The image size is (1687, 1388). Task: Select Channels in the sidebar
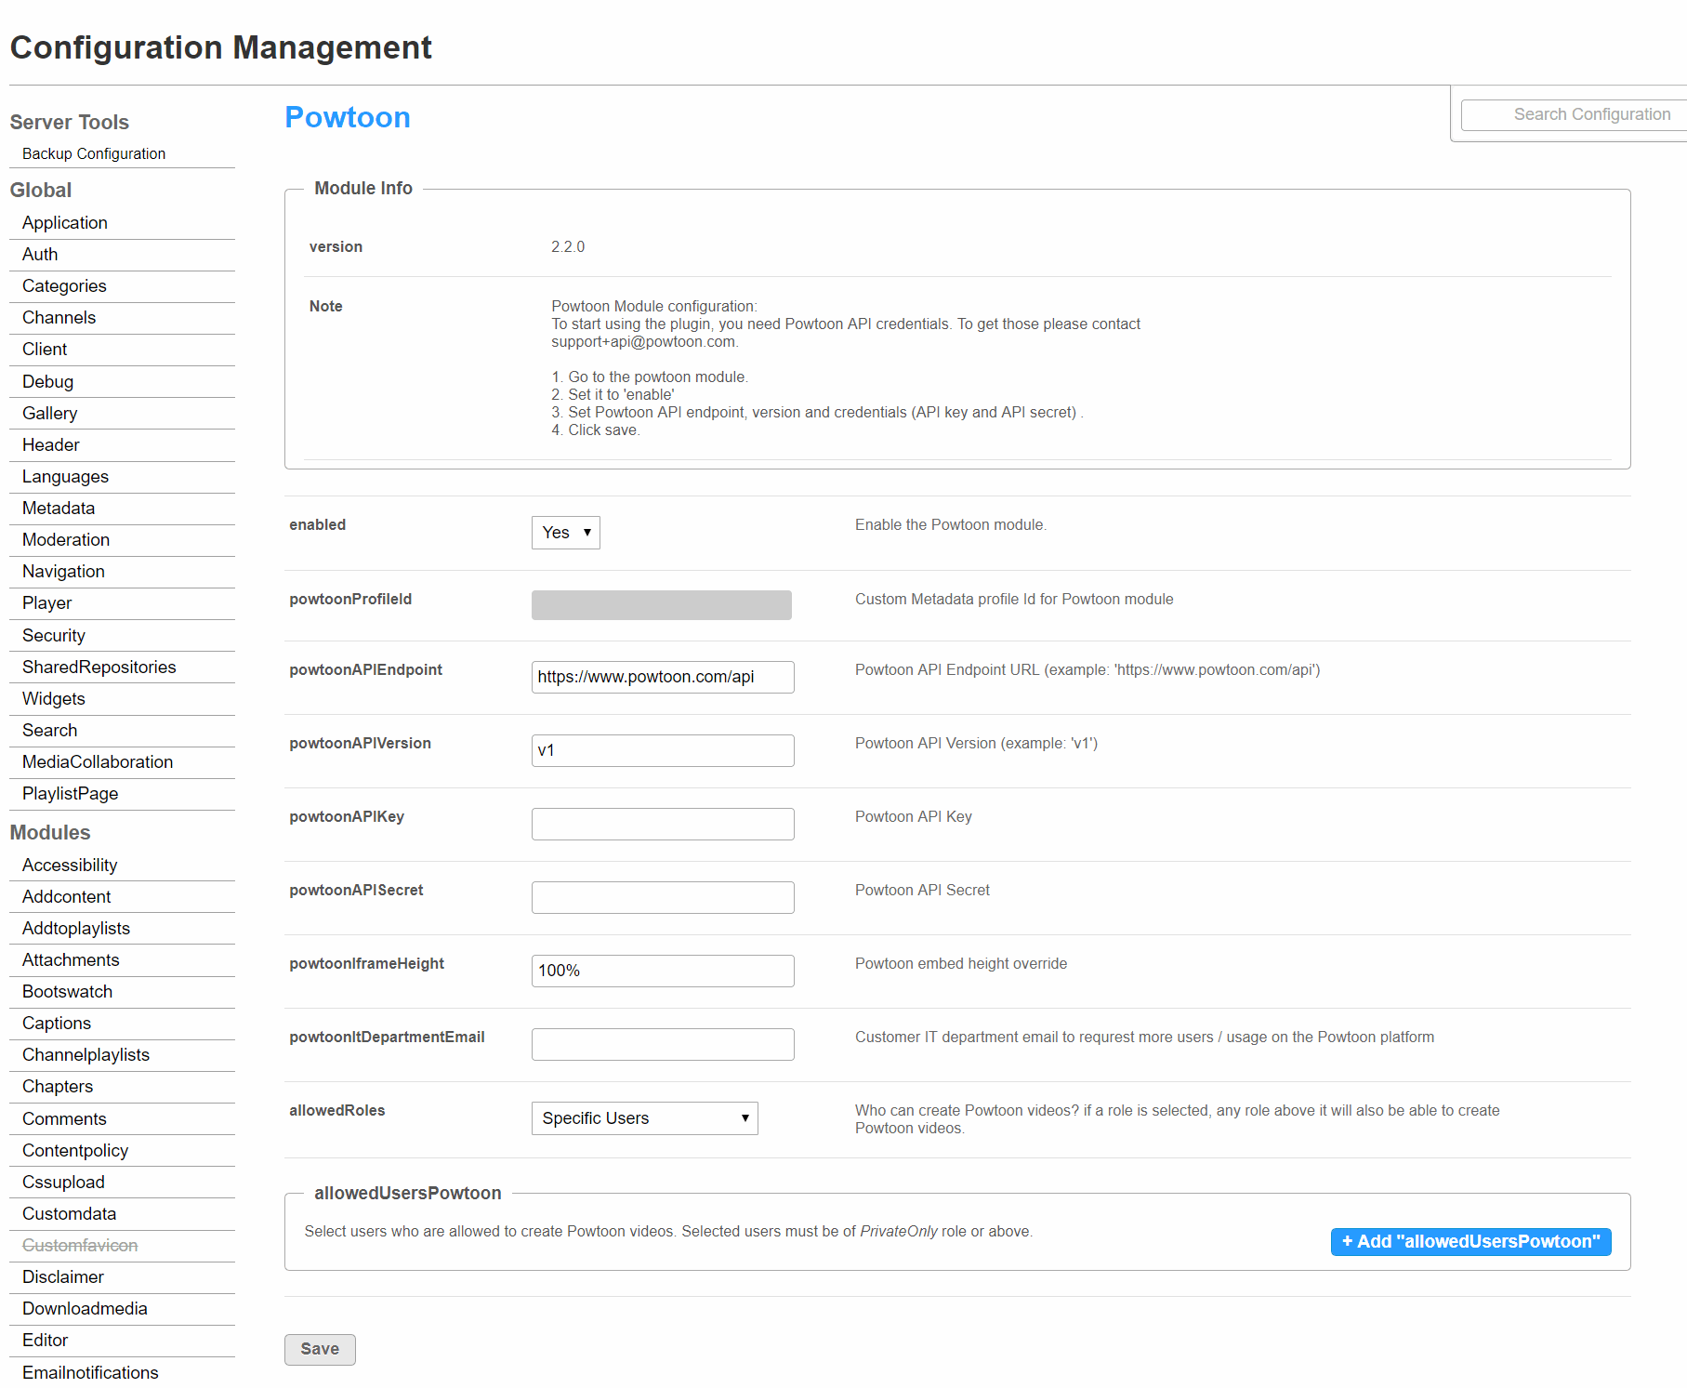pos(59,318)
